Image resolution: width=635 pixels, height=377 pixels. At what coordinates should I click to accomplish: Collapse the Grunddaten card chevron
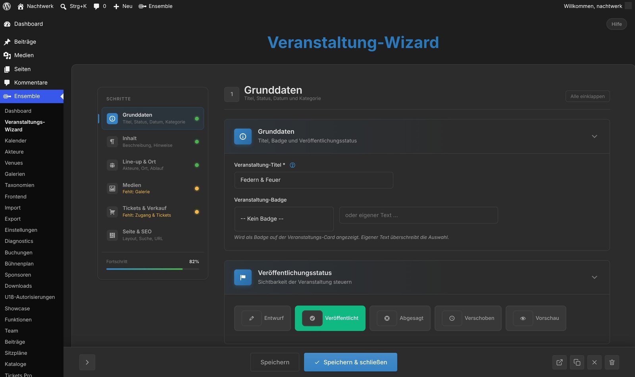coord(595,137)
